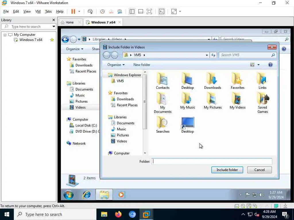Toggle the VMware library sidebar view icon

[132, 11]
